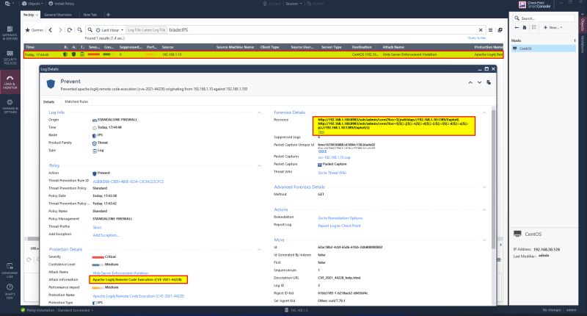Open the Queries star menu

click(34, 30)
